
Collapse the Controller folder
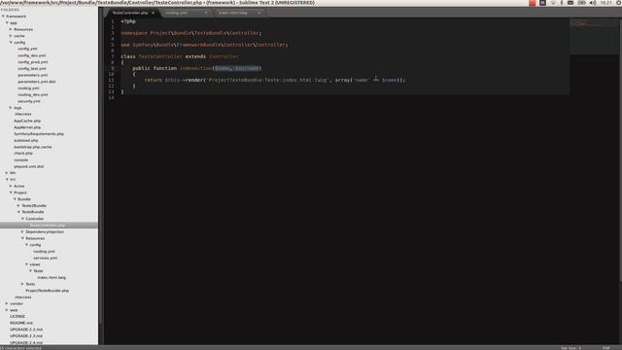click(22, 219)
